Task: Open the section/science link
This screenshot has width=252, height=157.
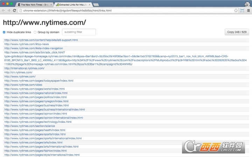Action: 29,126
